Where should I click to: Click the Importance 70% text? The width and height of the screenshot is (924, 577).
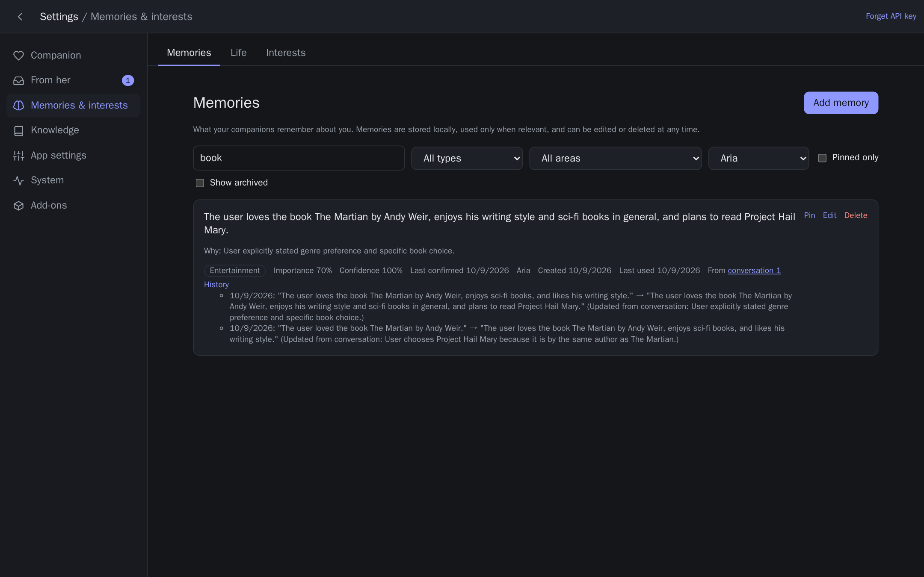coord(302,271)
